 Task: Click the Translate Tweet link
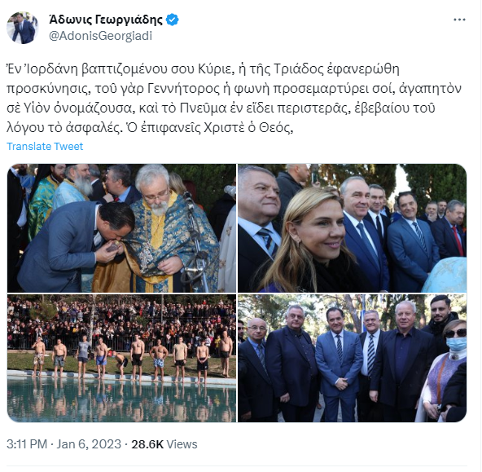pyautogui.click(x=45, y=146)
